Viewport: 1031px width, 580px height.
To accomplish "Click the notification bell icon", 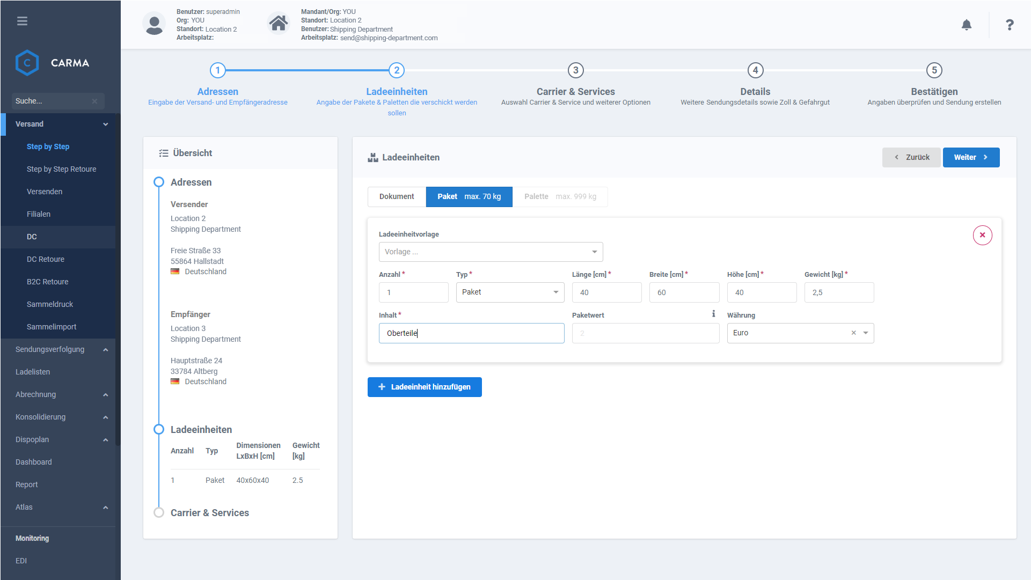I will (966, 25).
